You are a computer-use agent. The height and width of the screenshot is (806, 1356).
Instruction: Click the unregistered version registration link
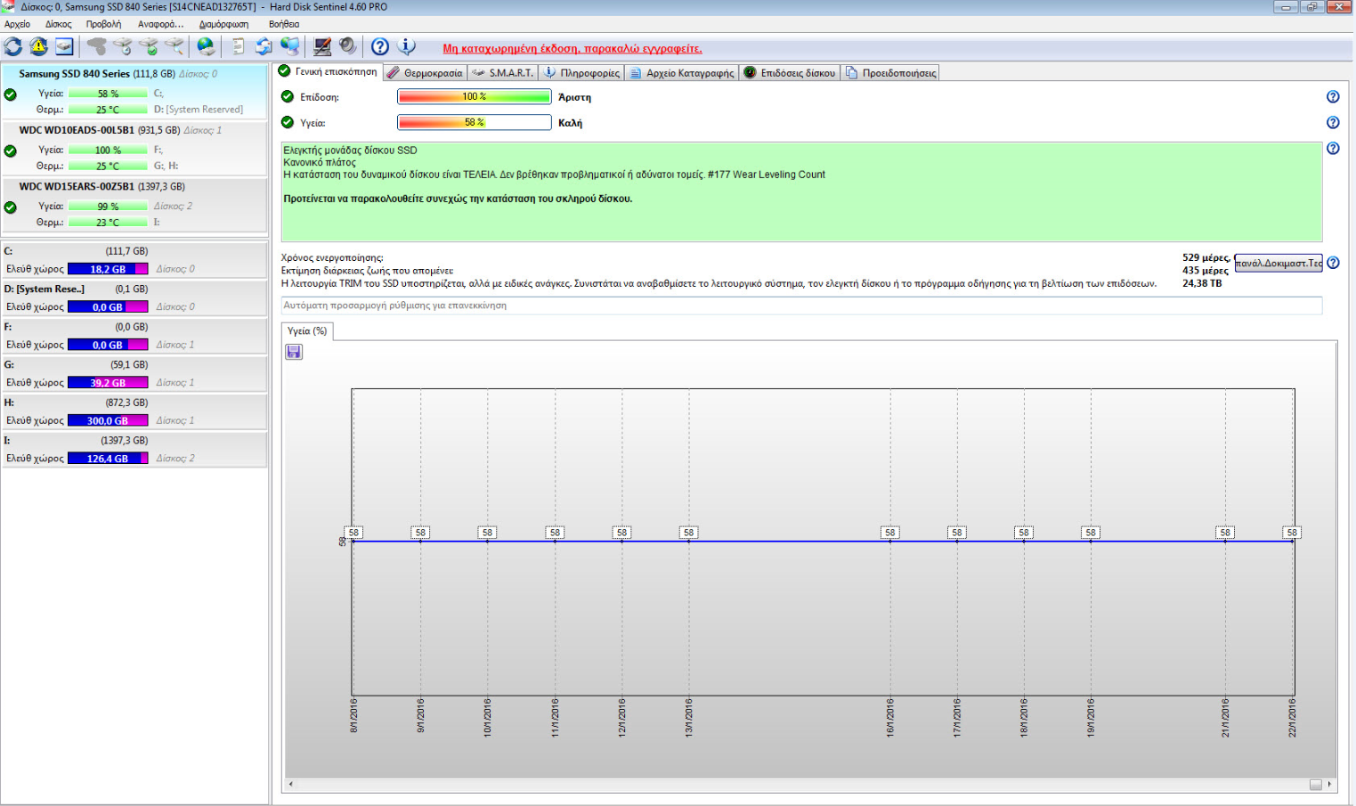coord(572,49)
